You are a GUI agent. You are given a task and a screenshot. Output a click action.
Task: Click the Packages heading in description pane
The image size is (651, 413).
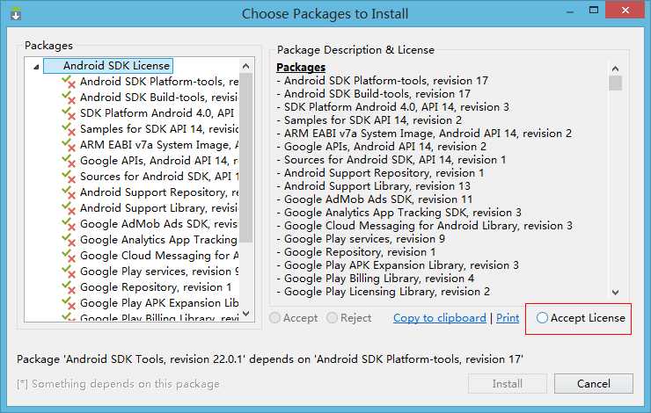pyautogui.click(x=301, y=67)
